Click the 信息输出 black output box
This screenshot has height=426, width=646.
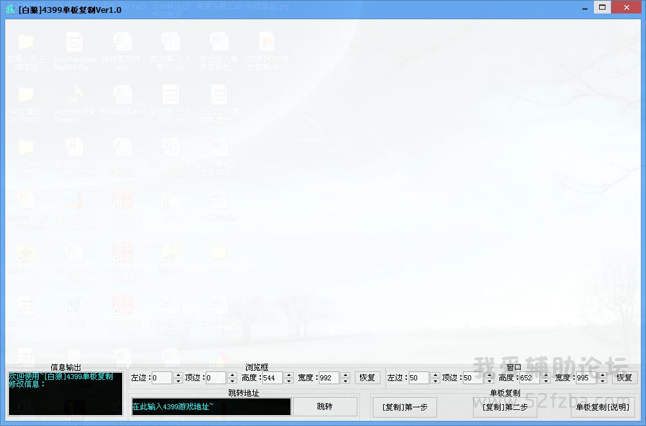point(65,394)
